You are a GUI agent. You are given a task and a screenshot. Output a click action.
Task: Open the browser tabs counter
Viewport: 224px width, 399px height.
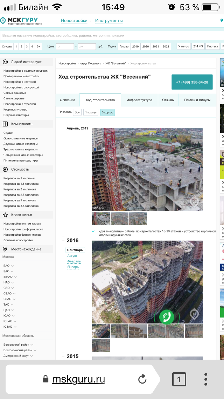tap(179, 379)
